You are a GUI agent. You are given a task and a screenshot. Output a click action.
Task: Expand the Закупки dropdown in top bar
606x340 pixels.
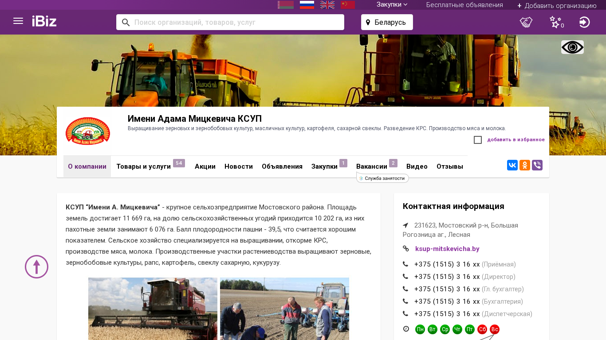click(392, 5)
